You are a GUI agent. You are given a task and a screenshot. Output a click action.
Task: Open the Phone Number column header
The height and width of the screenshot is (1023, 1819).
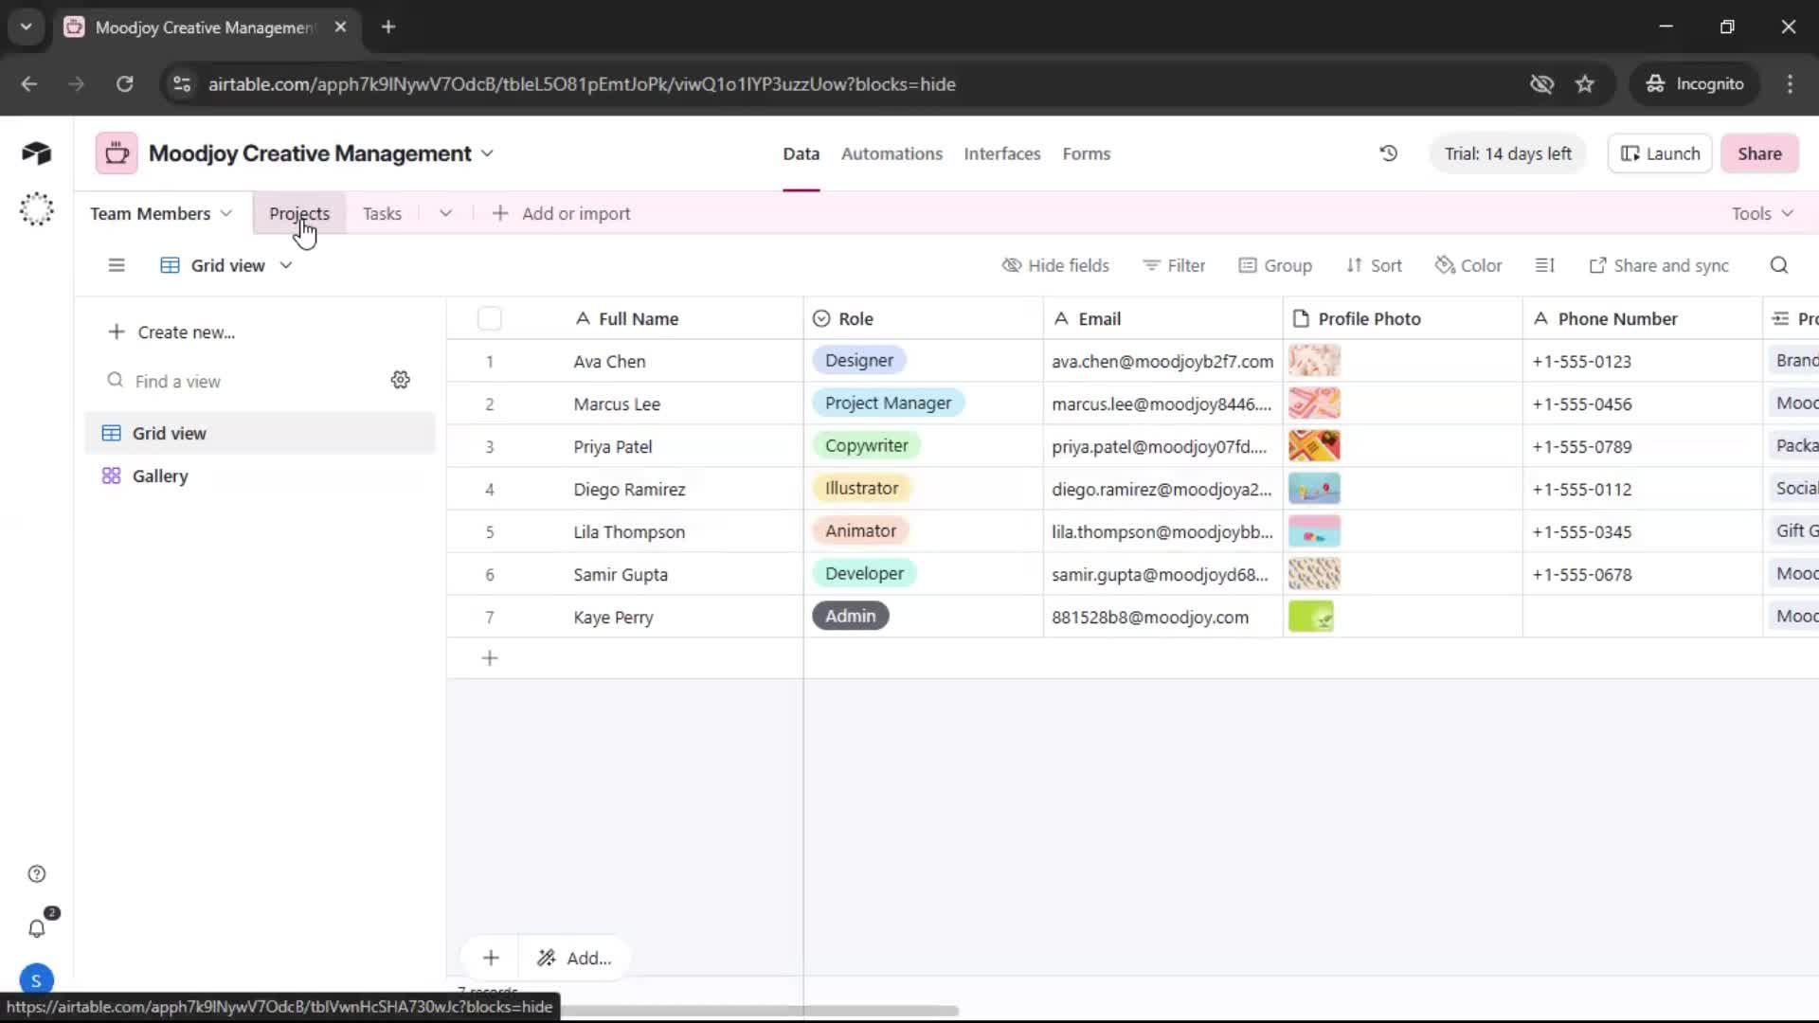1643,318
